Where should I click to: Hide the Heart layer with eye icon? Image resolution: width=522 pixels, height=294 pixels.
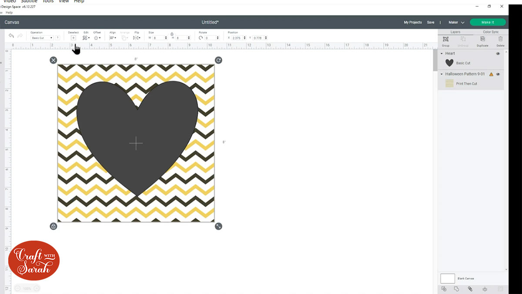point(498,54)
